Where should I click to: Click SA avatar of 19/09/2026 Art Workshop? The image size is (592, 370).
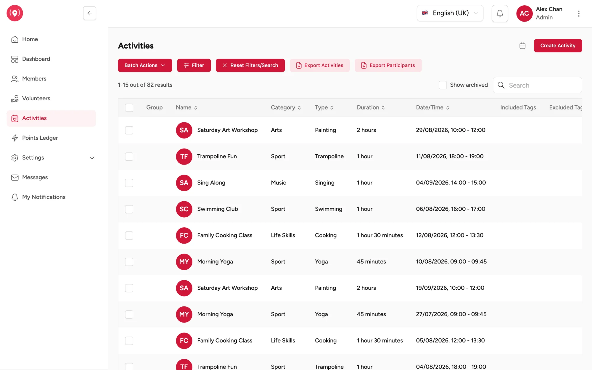click(x=184, y=288)
